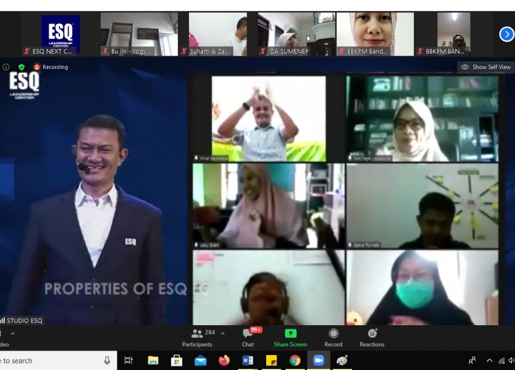Open Microsoft Word from the taskbar
The height and width of the screenshot is (370, 515).
[x=248, y=361]
